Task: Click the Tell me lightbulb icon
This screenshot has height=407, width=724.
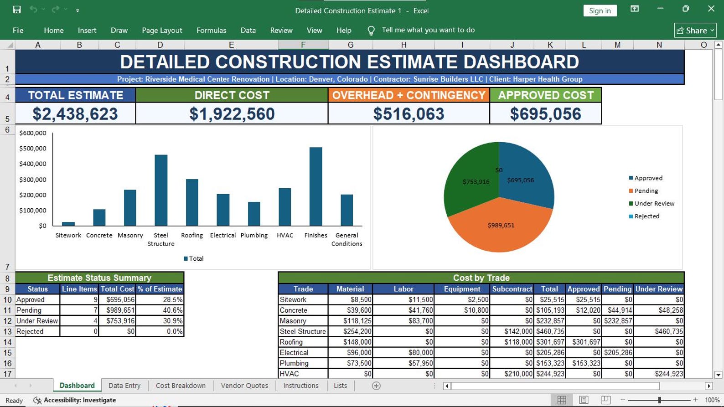Action: (x=371, y=31)
